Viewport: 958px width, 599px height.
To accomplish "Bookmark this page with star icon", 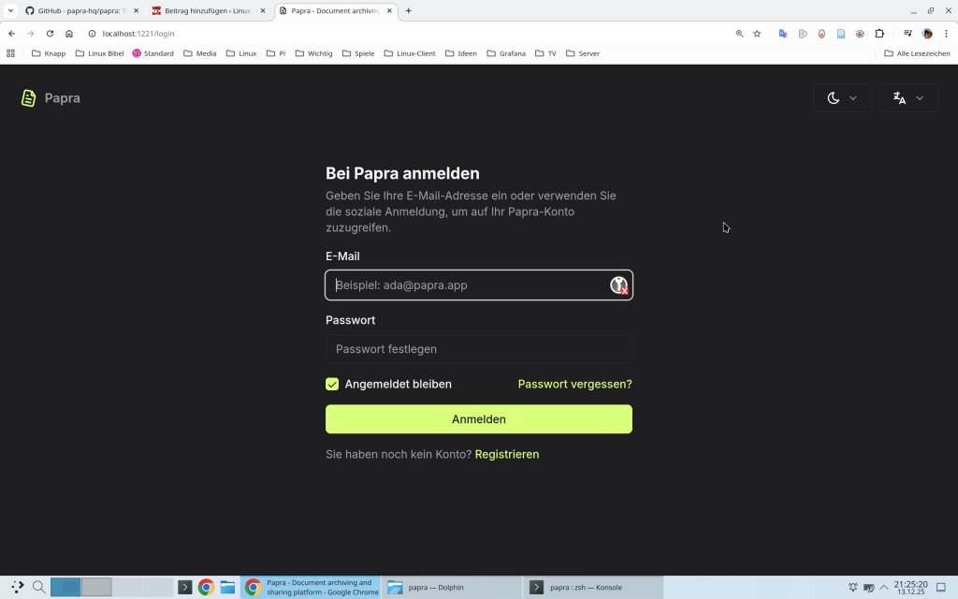I will click(x=757, y=34).
